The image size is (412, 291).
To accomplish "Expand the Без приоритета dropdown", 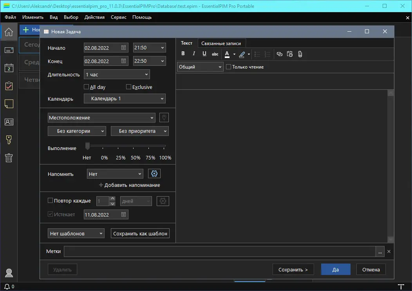I will click(139, 131).
